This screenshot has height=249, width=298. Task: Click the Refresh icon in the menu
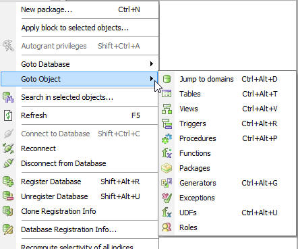coord(8,115)
